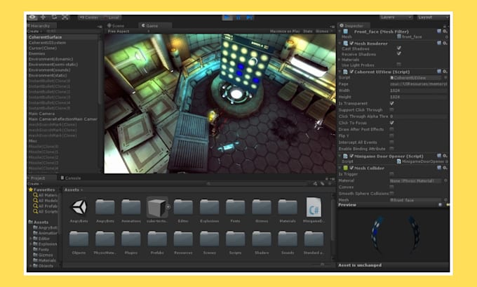Image resolution: width=477 pixels, height=287 pixels.
Task: Expand the Explosions folder in the project tree
Action: [x=30, y=243]
